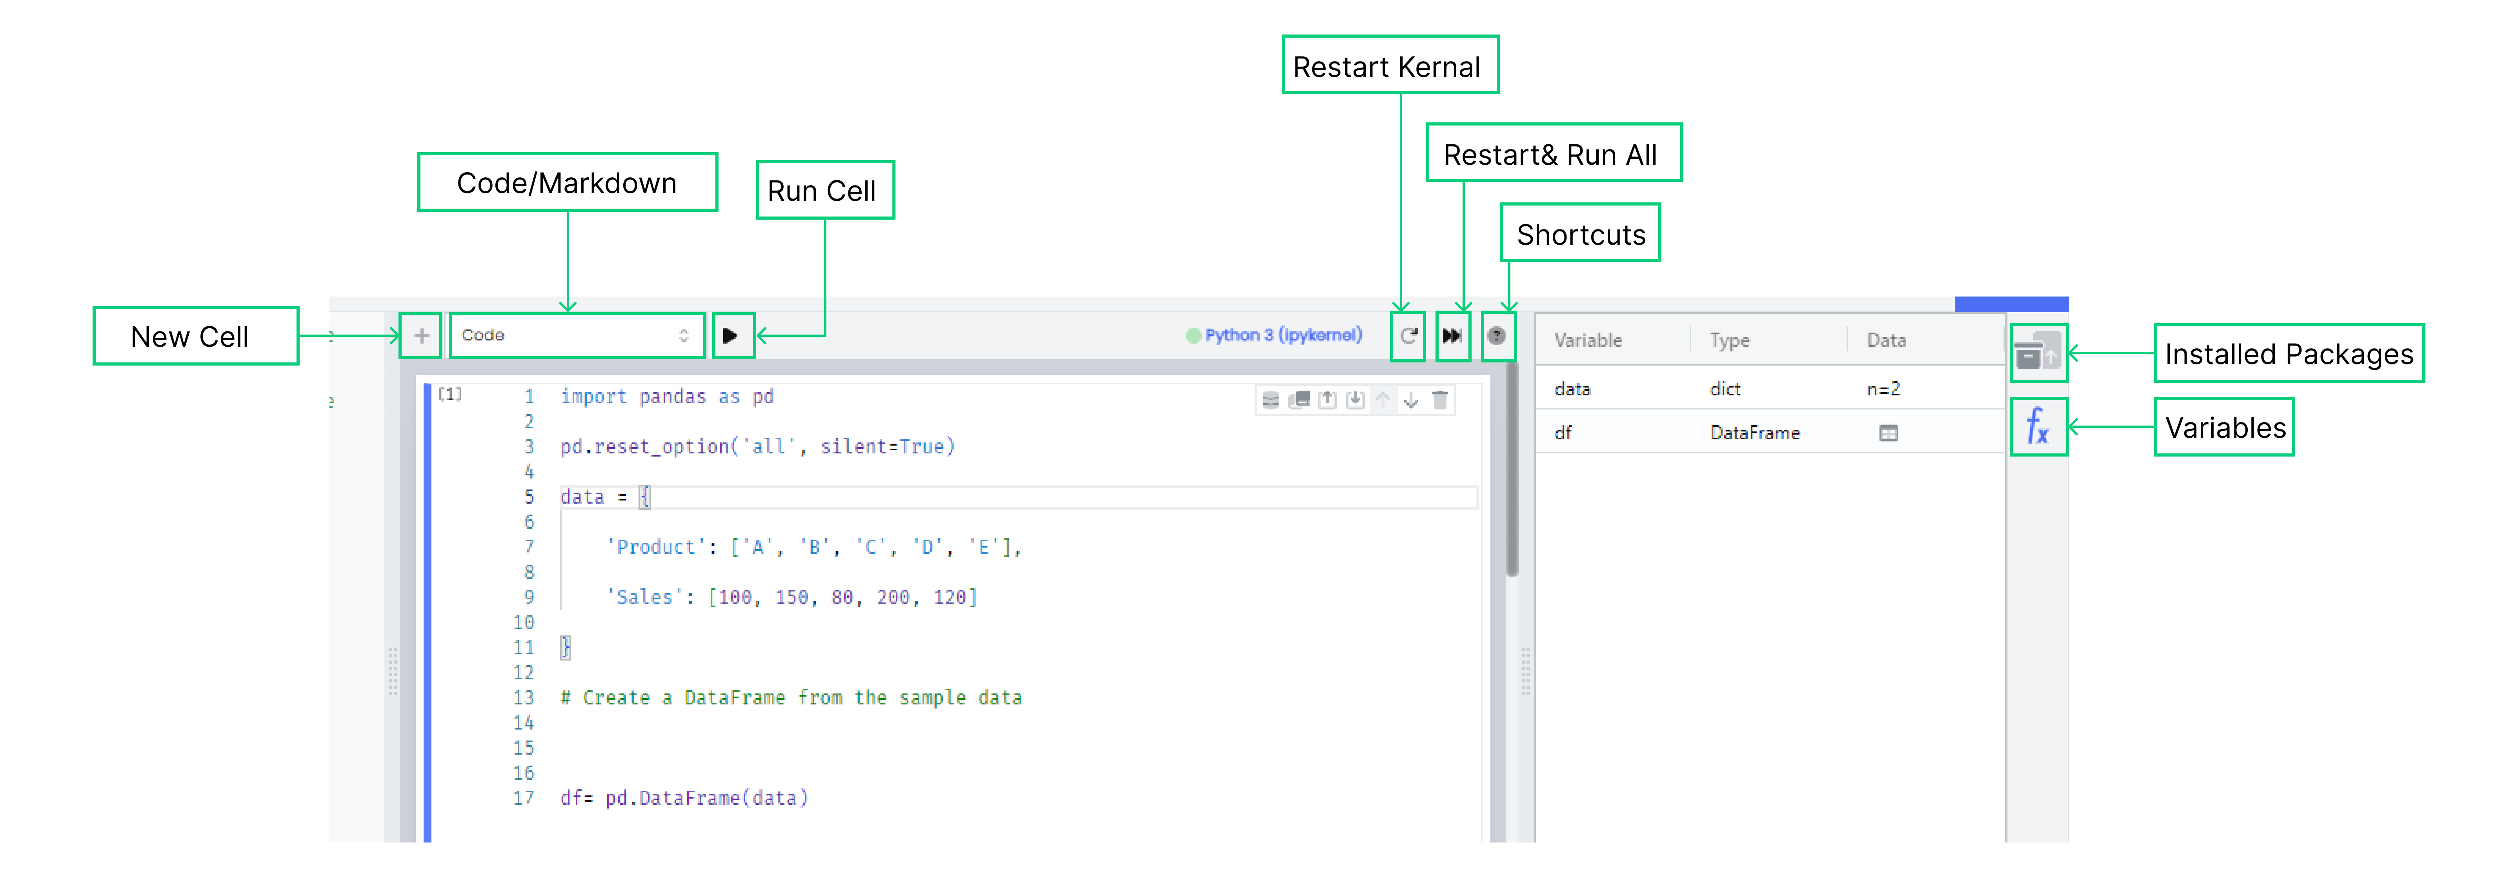Click the 'Sales' list code line
Viewport: 2518px width, 888px height.
tap(792, 597)
